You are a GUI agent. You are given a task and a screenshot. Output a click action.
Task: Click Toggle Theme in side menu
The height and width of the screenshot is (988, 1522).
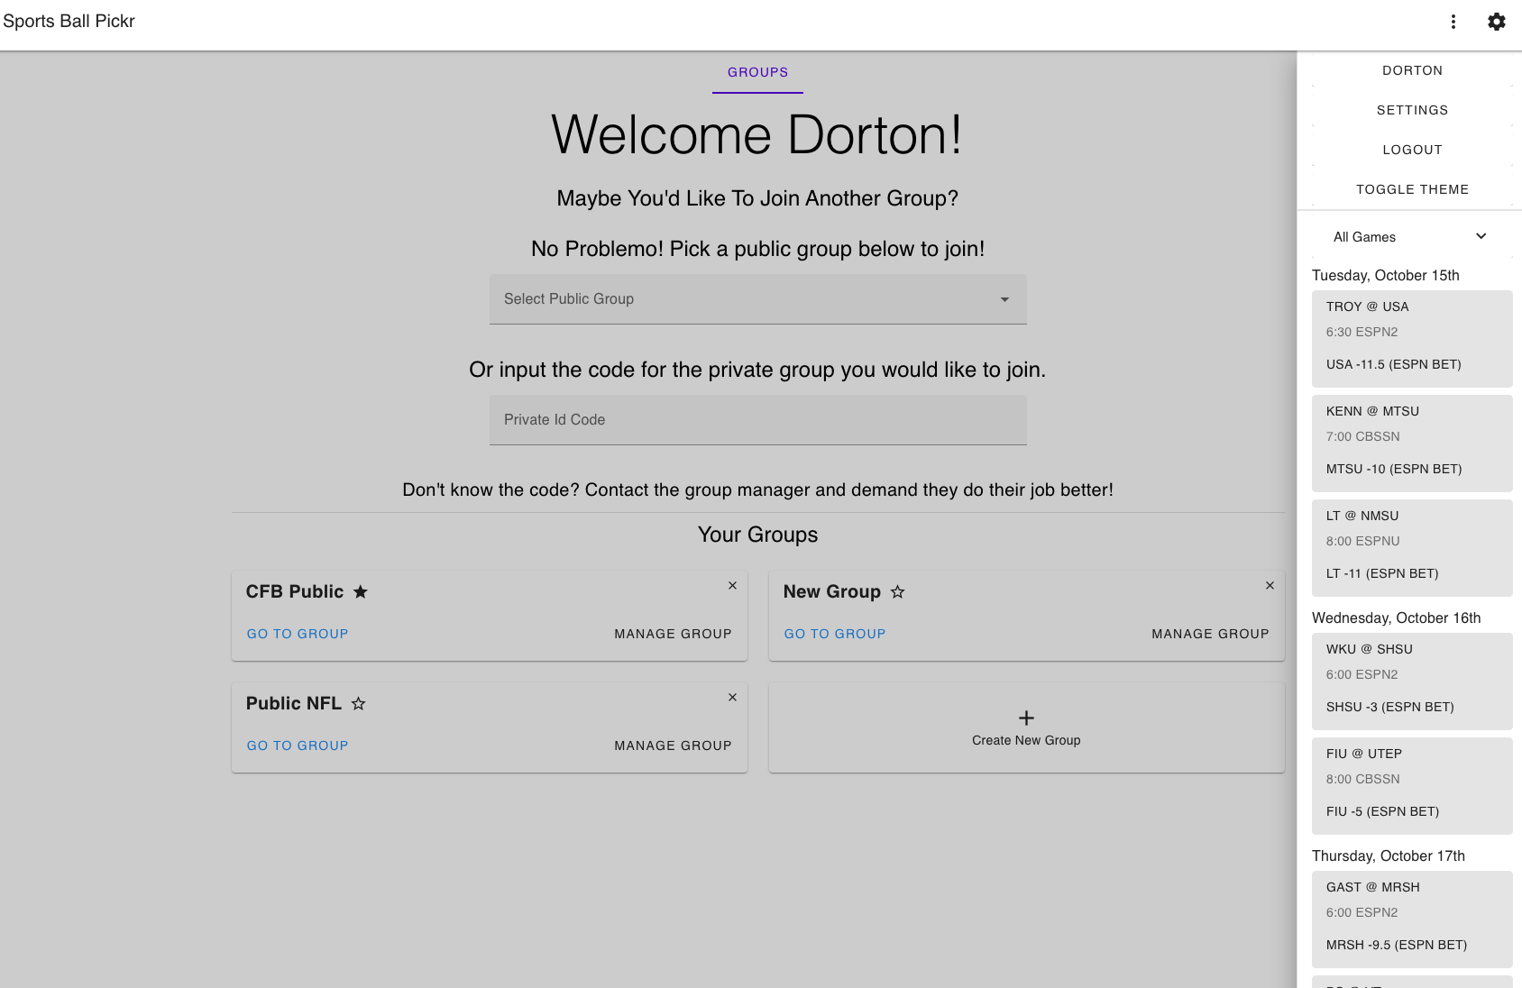(x=1412, y=189)
